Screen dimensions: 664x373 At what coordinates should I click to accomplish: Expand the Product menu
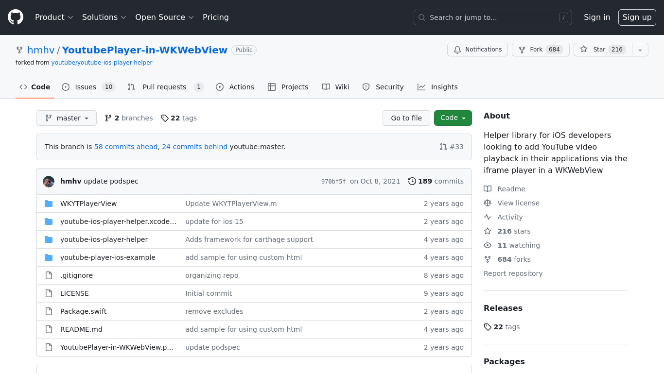pyautogui.click(x=54, y=17)
